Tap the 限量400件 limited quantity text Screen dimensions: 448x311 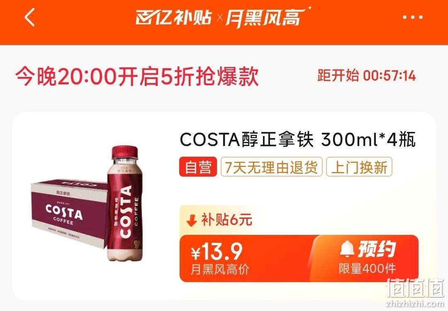tap(368, 269)
